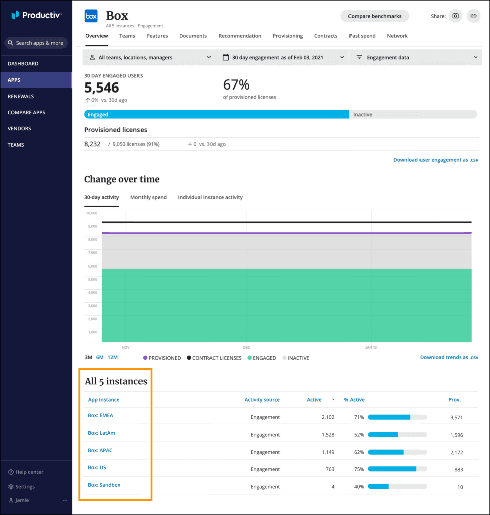Open the All teams, locations, managers dropdown

(149, 57)
